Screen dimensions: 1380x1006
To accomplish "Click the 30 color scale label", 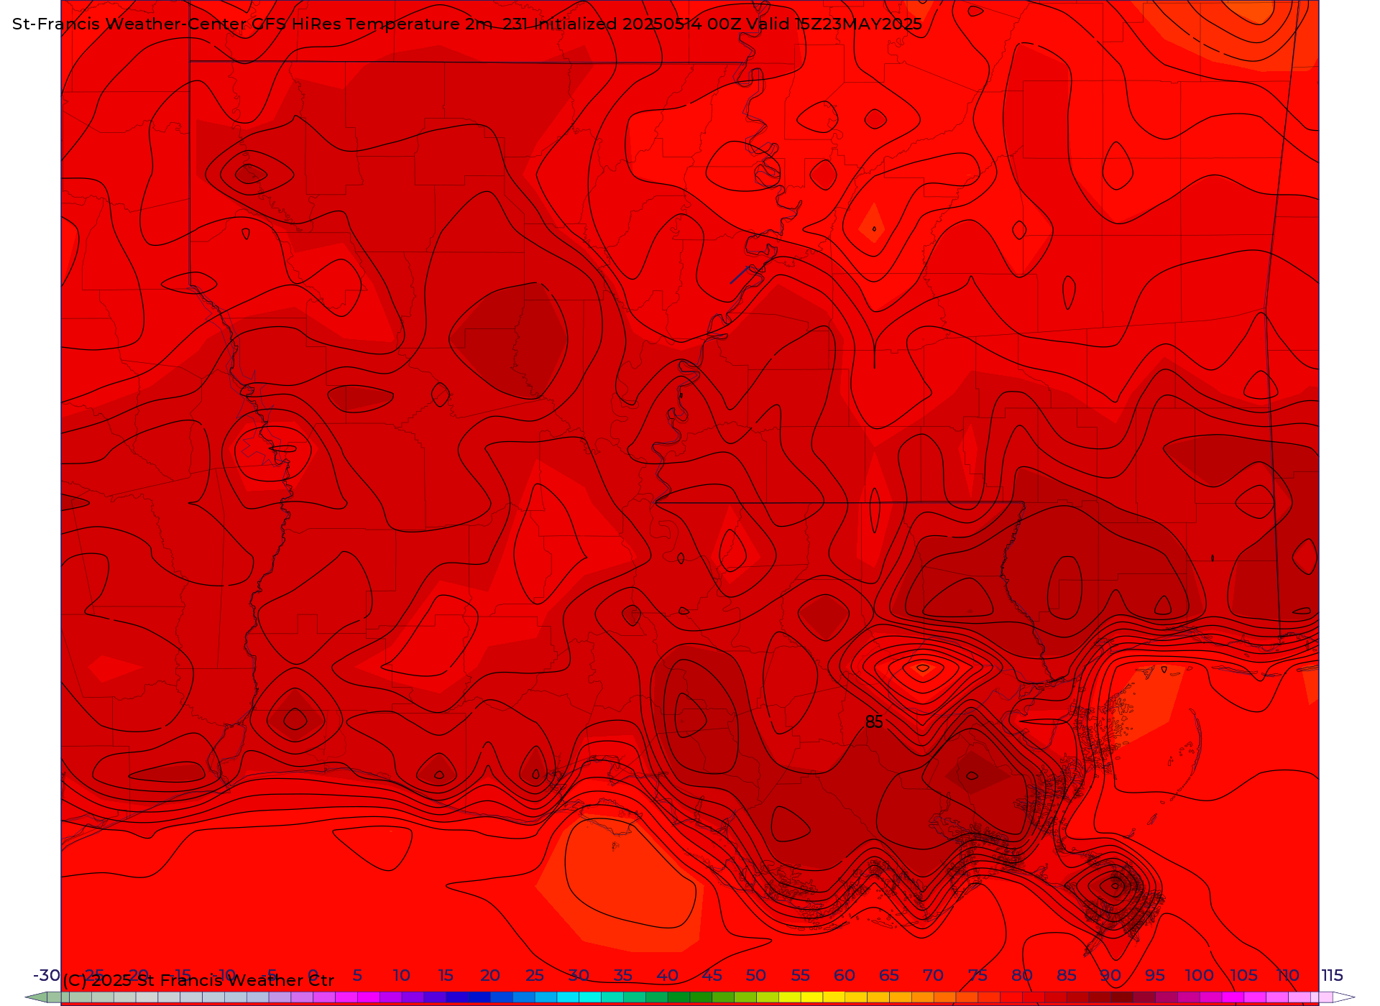I will [579, 976].
